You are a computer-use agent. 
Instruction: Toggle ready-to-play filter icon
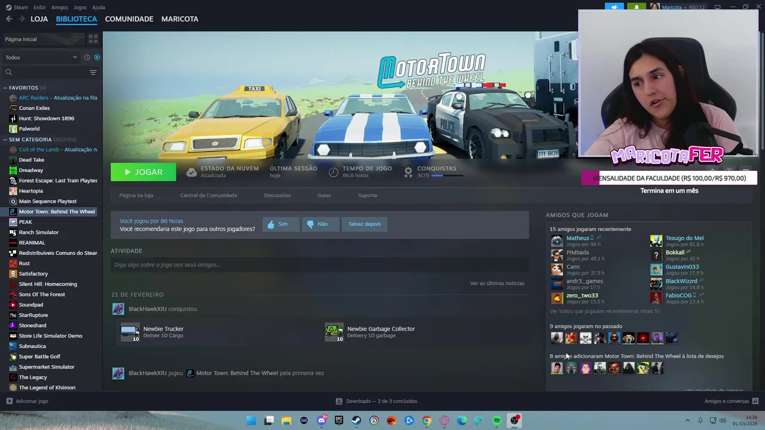[x=97, y=57]
